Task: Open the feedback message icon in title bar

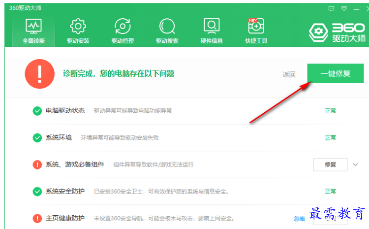Action: click(331, 9)
